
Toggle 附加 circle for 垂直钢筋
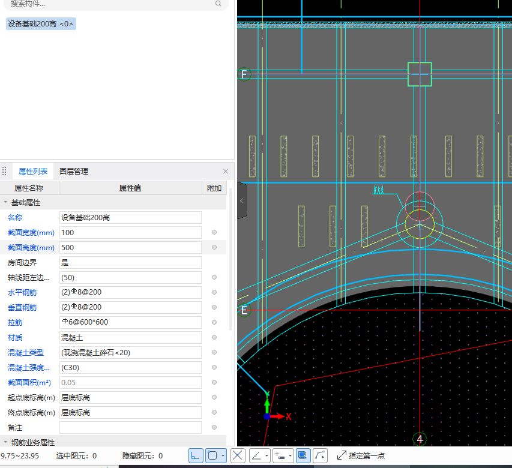coord(214,307)
